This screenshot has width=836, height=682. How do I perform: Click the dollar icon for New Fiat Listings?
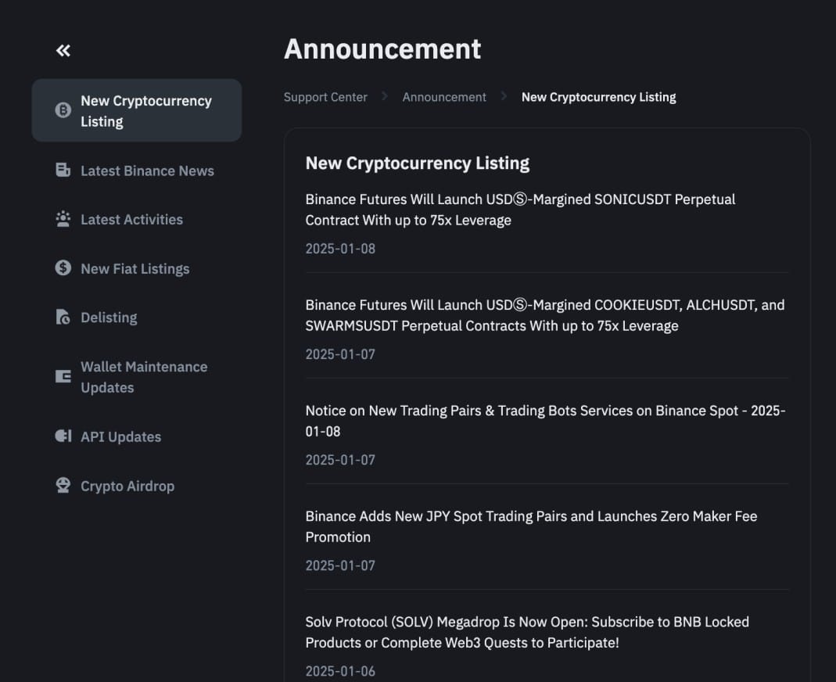(63, 268)
